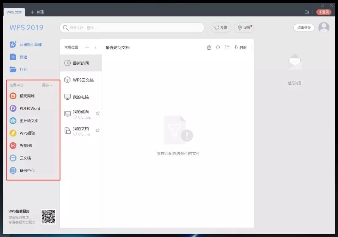Click the skin/window icon near 未登录

pos(307,12)
